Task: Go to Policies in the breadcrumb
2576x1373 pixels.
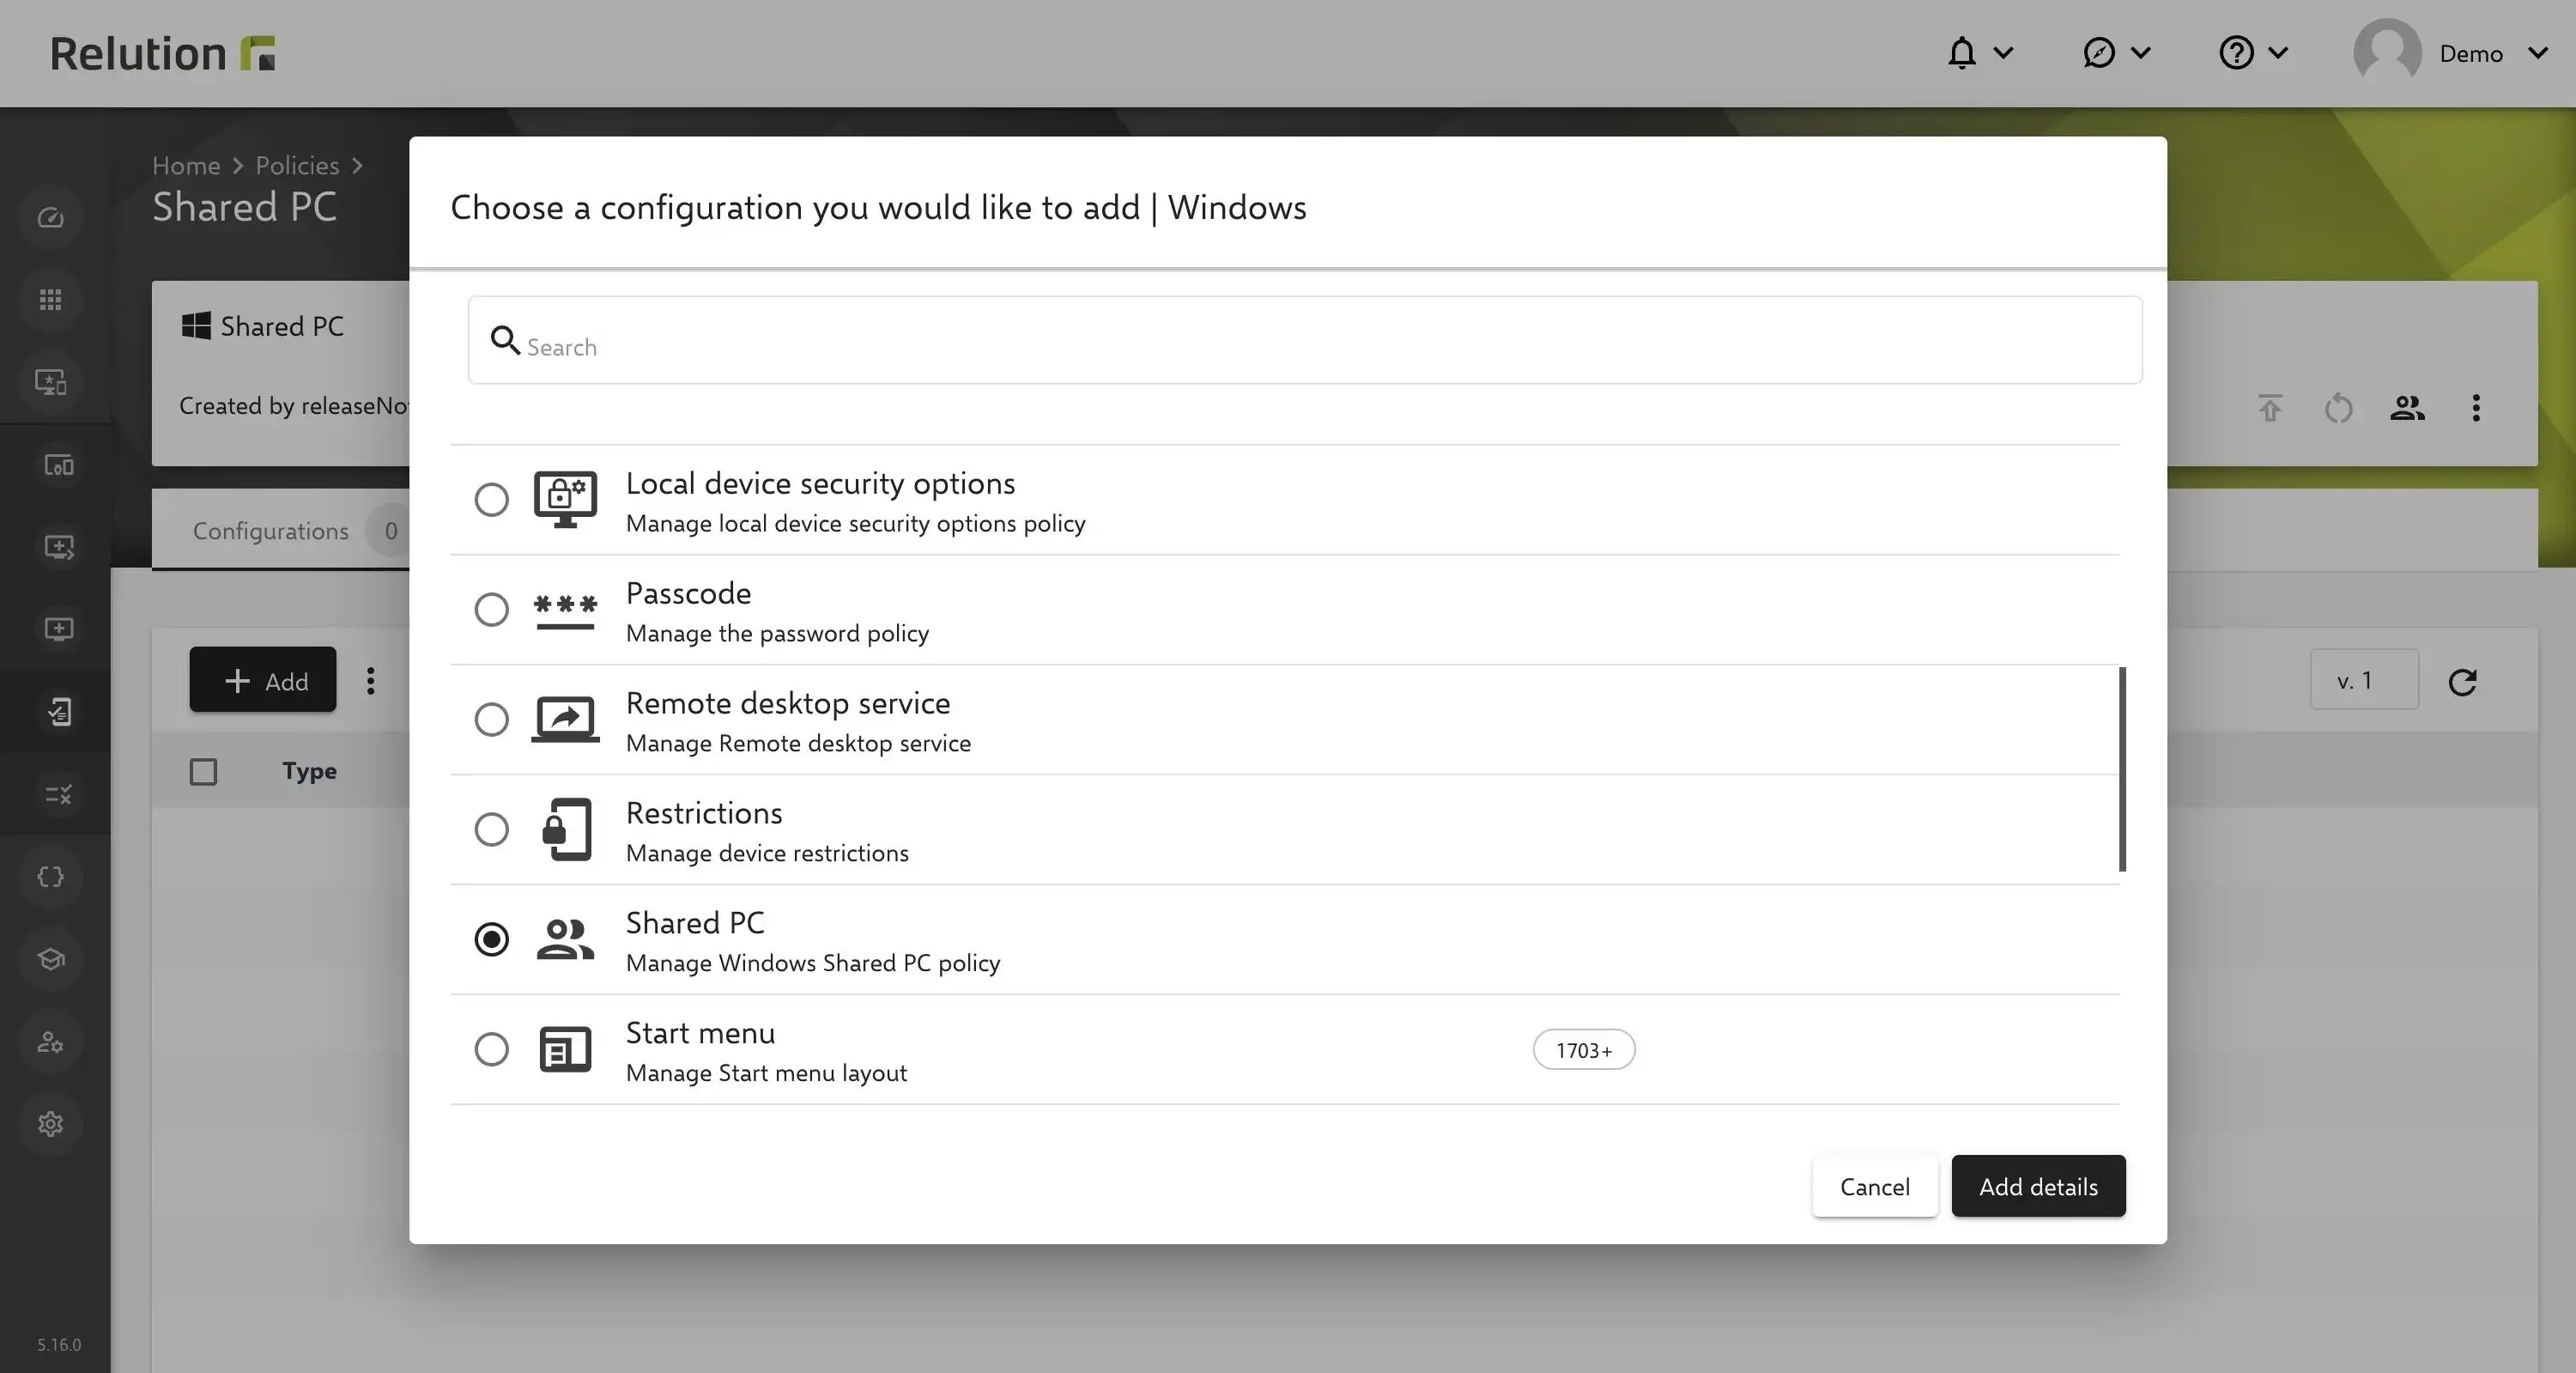Action: click(297, 165)
